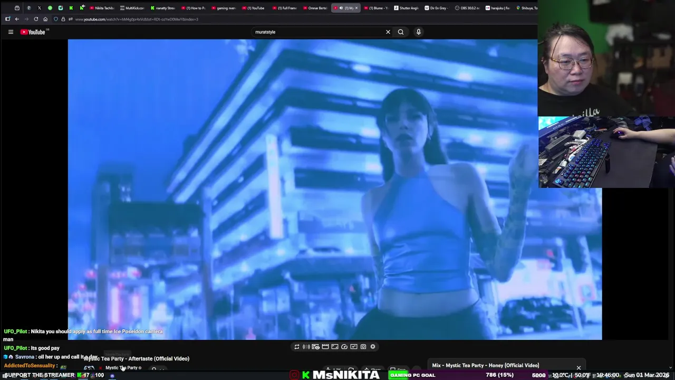Toggle cinema clapperboard mode
The width and height of the screenshot is (675, 380).
(325, 347)
